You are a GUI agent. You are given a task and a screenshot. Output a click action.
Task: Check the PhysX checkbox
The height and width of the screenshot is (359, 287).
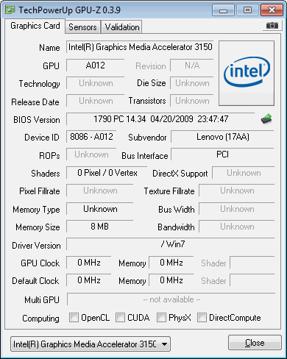[x=161, y=317]
